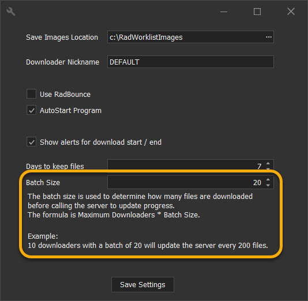Decrease Days to keep files value
Screen dimensions: 308x301
click(268, 168)
